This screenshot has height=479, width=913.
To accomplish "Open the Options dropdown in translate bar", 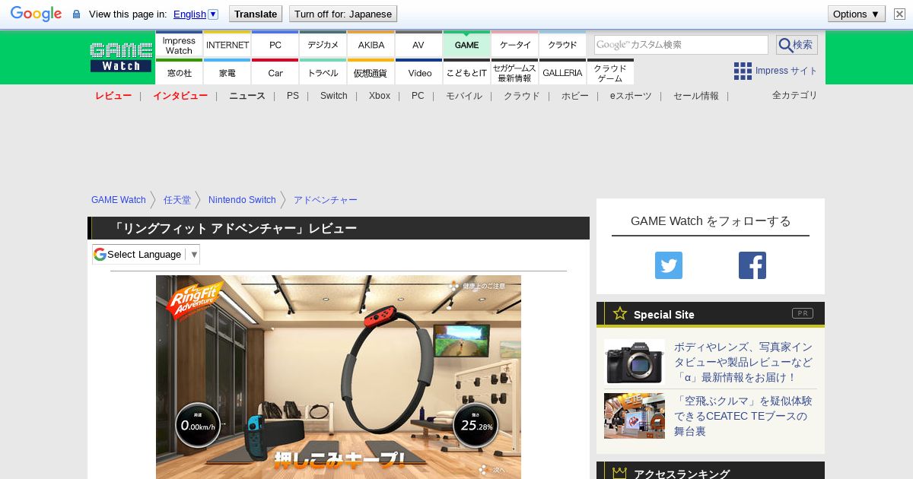I will coord(857,14).
